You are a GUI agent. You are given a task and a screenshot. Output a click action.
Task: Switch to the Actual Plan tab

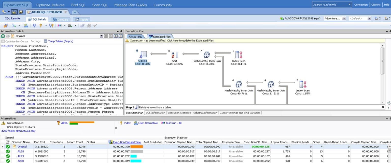pyautogui.click(x=135, y=37)
